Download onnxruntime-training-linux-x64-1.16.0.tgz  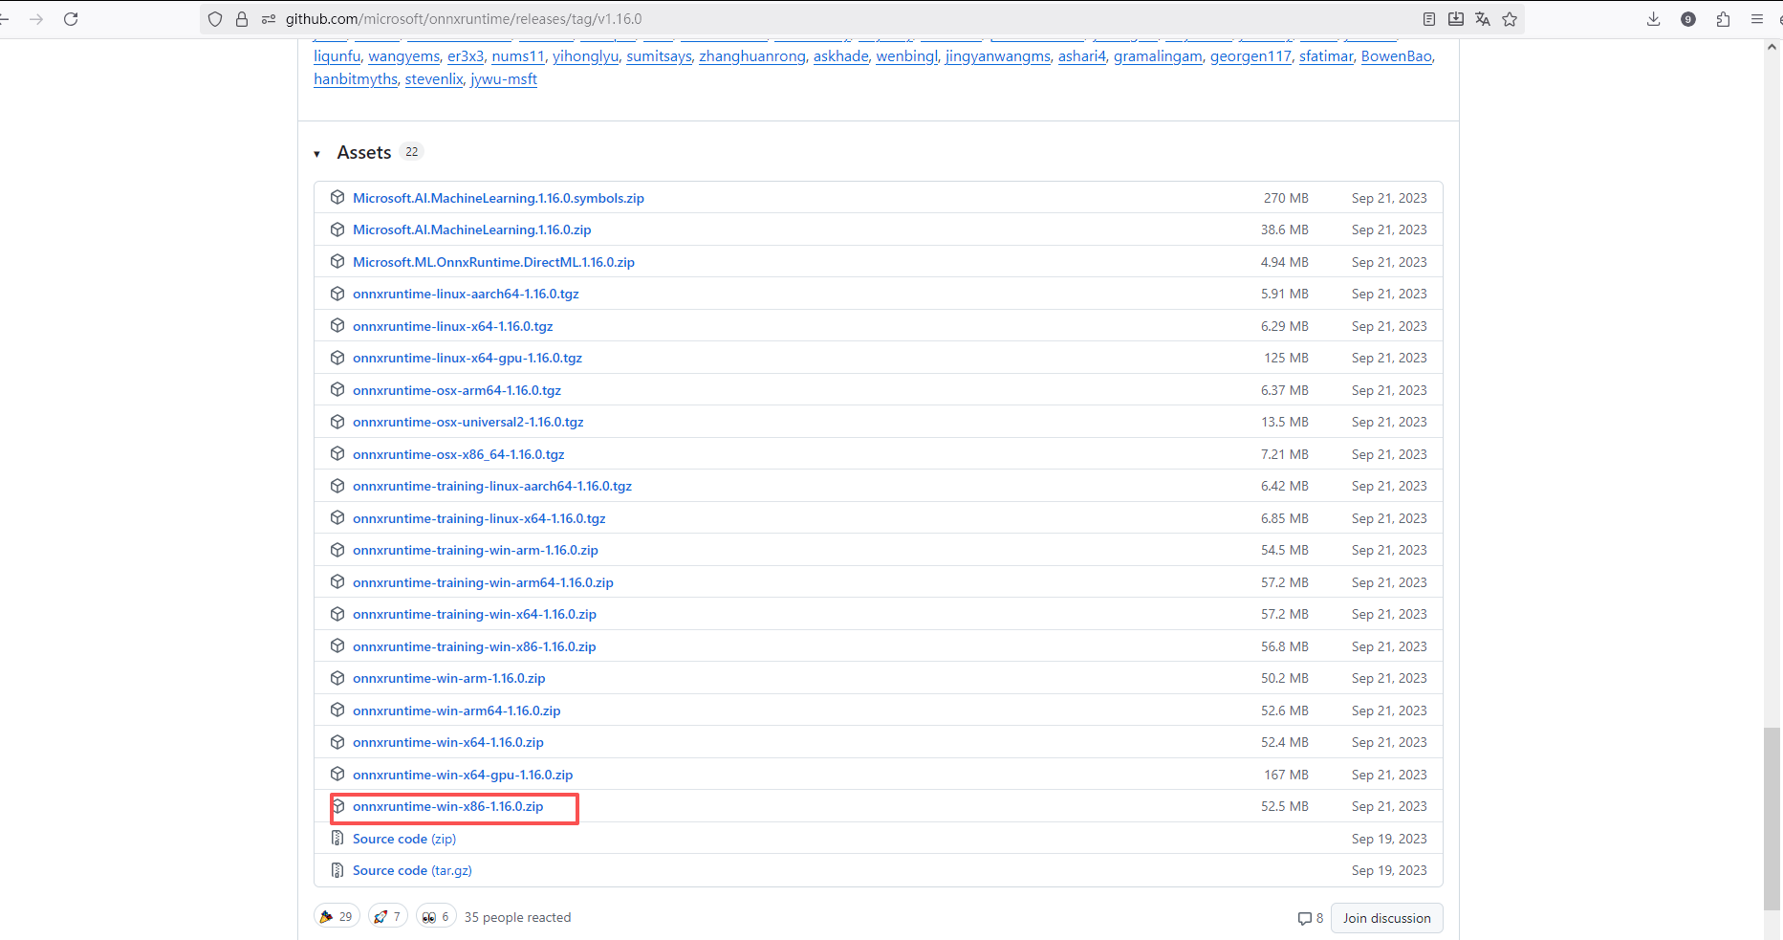point(479,518)
